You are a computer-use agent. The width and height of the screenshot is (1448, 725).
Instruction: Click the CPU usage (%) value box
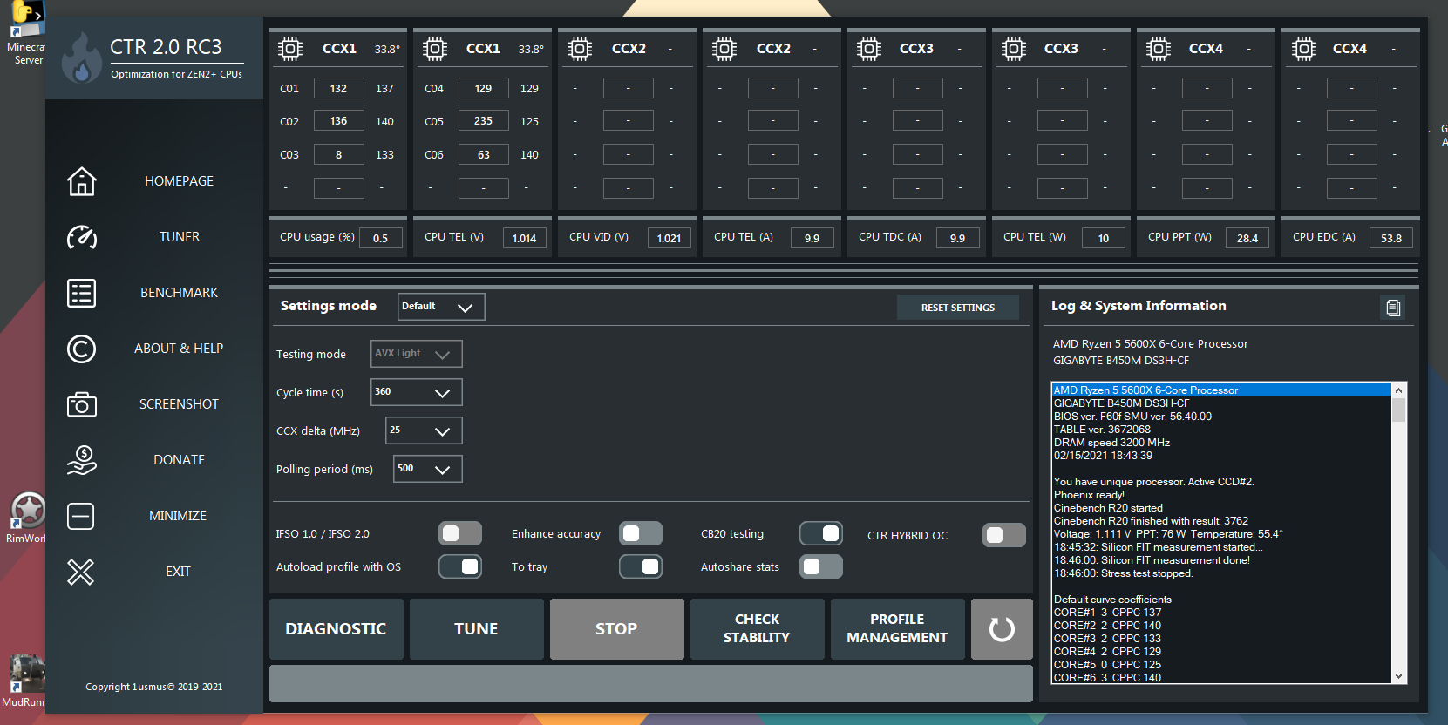(381, 238)
